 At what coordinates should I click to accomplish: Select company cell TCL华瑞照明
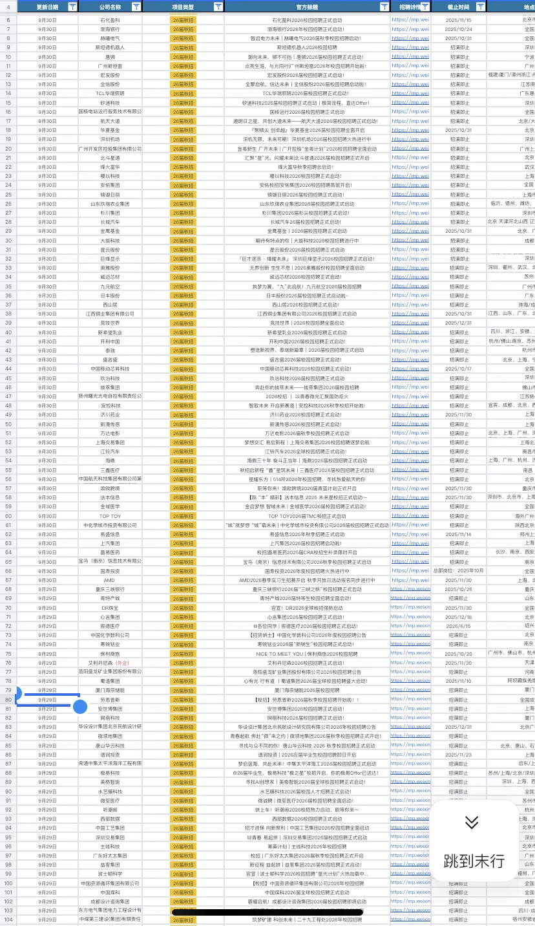pyautogui.click(x=110, y=93)
